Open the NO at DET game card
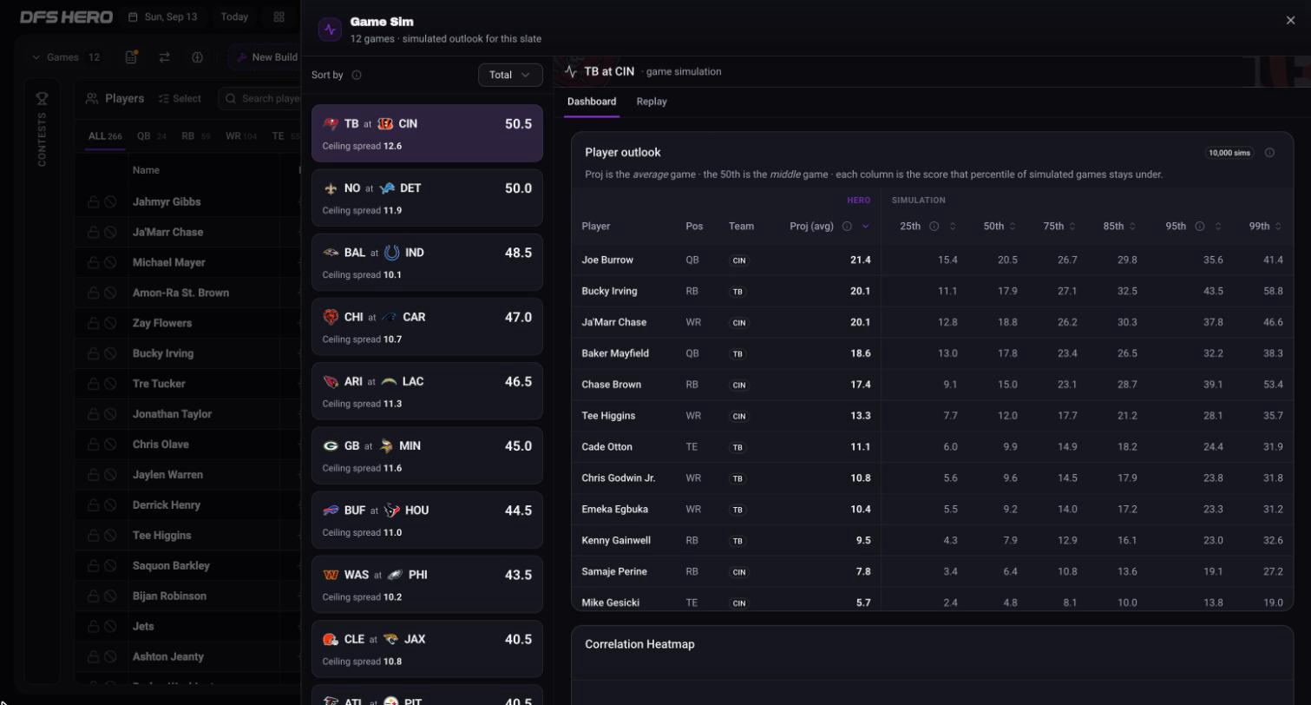The width and height of the screenshot is (1311, 705). (427, 198)
